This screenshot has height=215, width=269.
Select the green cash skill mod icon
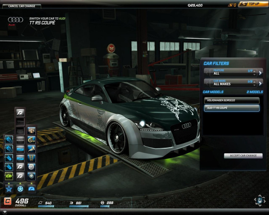[x=9, y=176]
